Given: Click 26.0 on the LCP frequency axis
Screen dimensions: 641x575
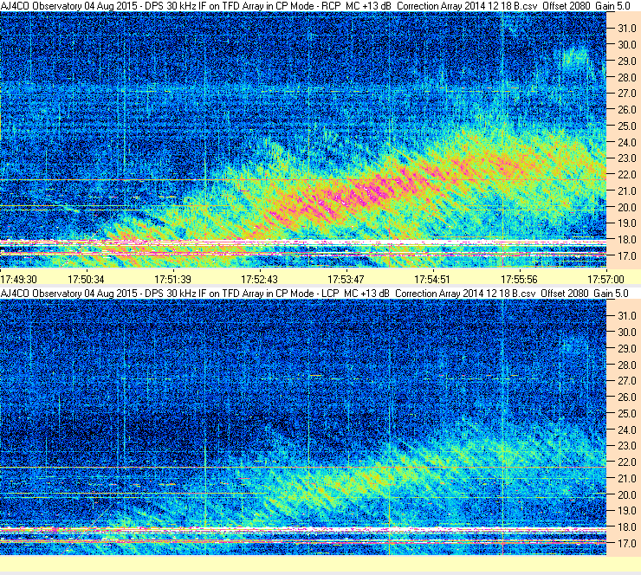Looking at the screenshot, I should point(626,397).
